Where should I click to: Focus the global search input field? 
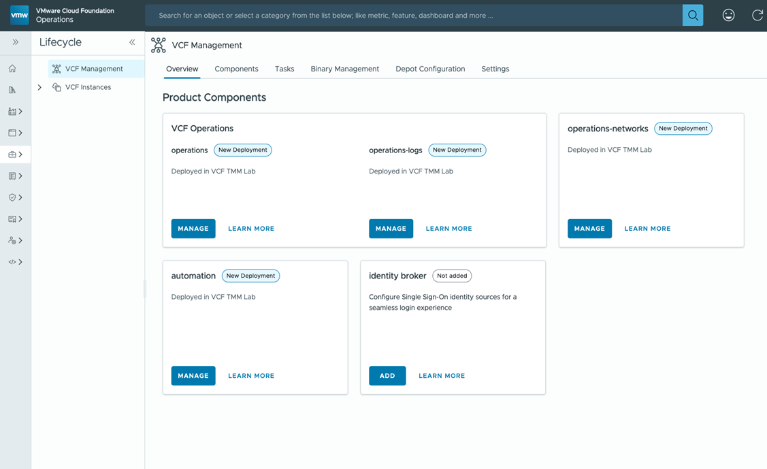click(x=414, y=15)
